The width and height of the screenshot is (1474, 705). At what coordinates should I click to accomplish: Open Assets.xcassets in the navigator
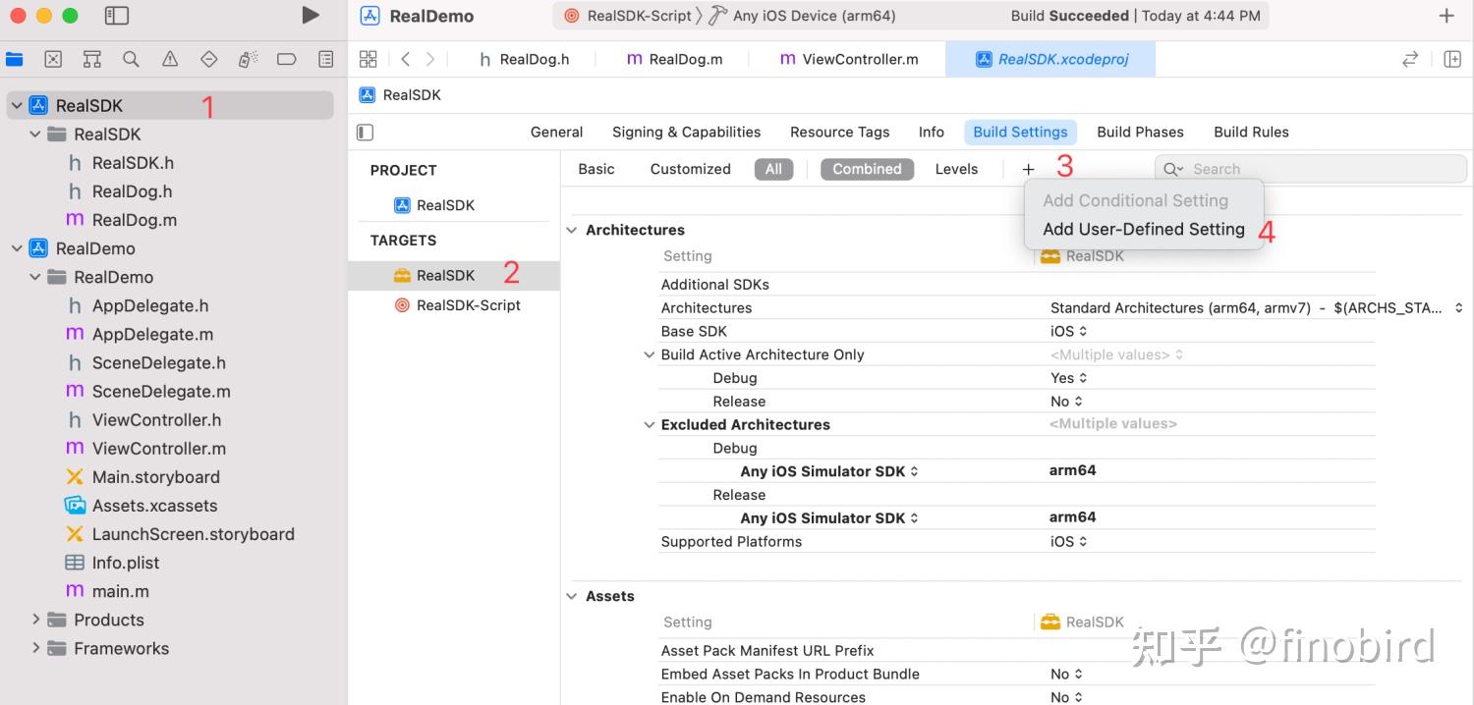[x=154, y=506]
